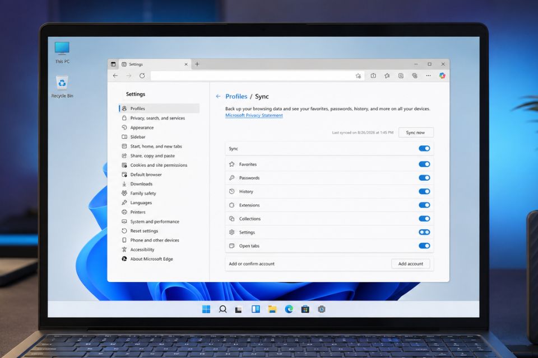Open Widgets panel icon on taskbar

point(256,309)
